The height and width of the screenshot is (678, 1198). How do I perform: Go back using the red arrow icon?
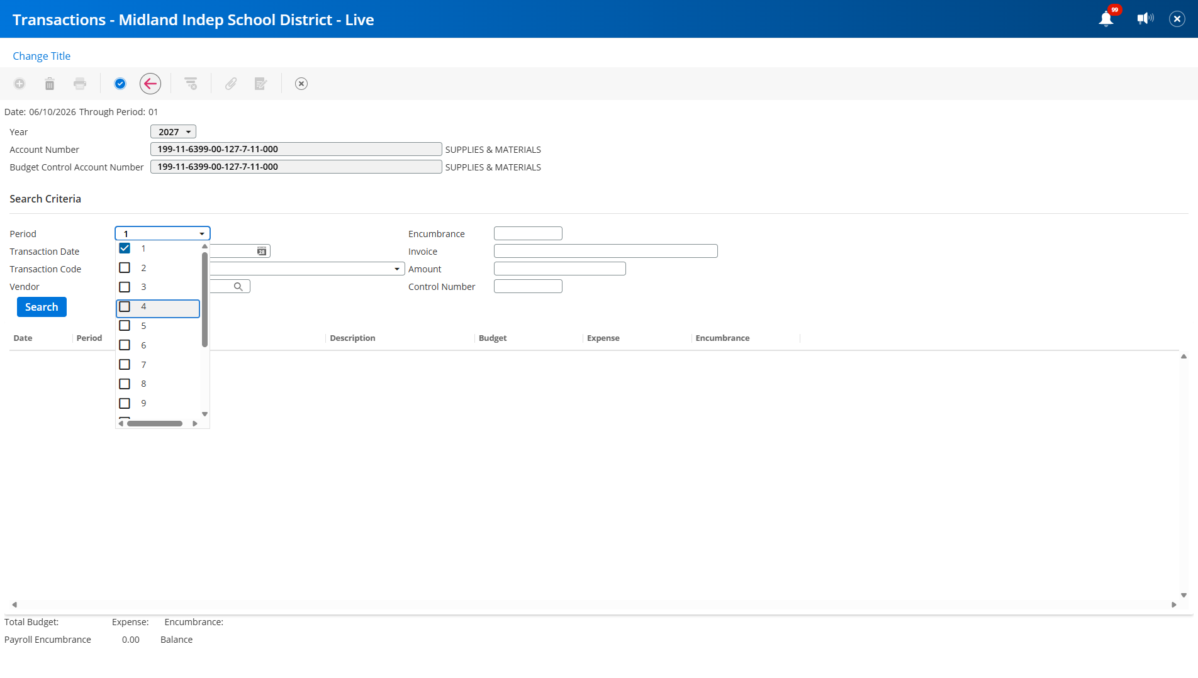coord(150,84)
